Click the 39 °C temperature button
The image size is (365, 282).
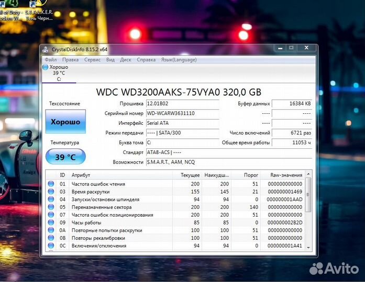[x=65, y=157]
